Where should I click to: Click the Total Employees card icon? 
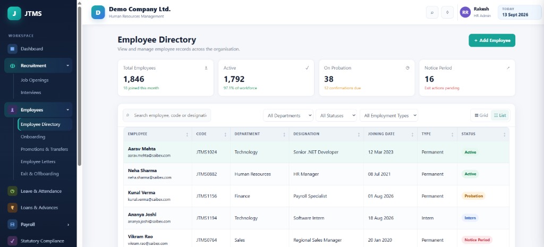click(206, 68)
